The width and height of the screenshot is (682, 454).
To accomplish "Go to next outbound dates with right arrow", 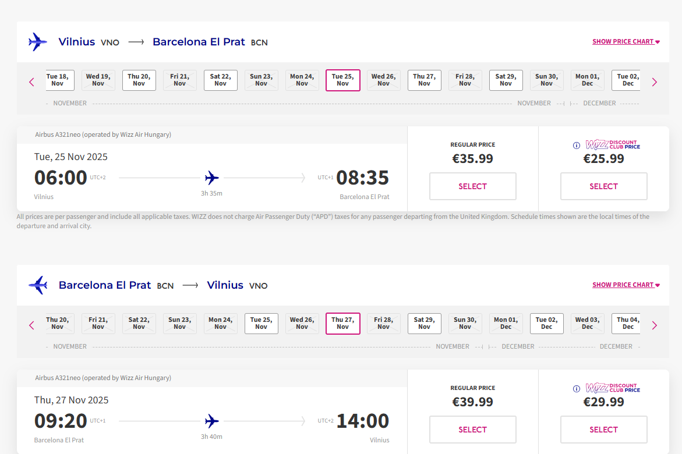I will [x=654, y=82].
